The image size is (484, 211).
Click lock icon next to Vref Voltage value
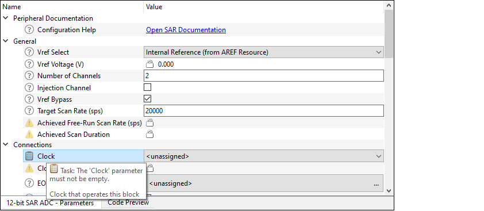[x=149, y=64]
